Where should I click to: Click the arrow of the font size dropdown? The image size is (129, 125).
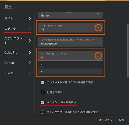(x=98, y=28)
